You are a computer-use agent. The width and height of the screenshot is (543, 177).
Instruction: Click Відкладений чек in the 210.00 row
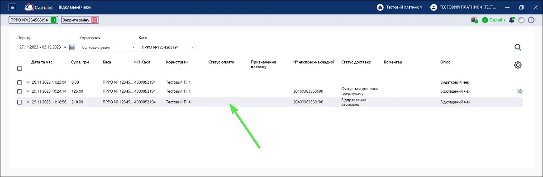pyautogui.click(x=456, y=102)
